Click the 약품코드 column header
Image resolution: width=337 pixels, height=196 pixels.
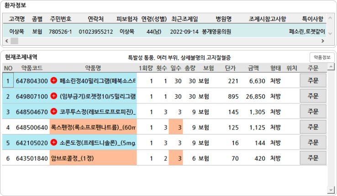(x=32, y=68)
